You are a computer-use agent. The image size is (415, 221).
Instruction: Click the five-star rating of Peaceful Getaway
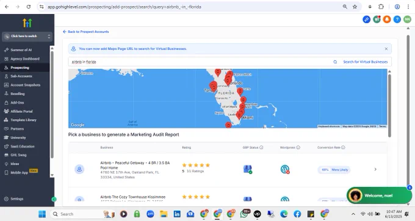tap(196, 165)
